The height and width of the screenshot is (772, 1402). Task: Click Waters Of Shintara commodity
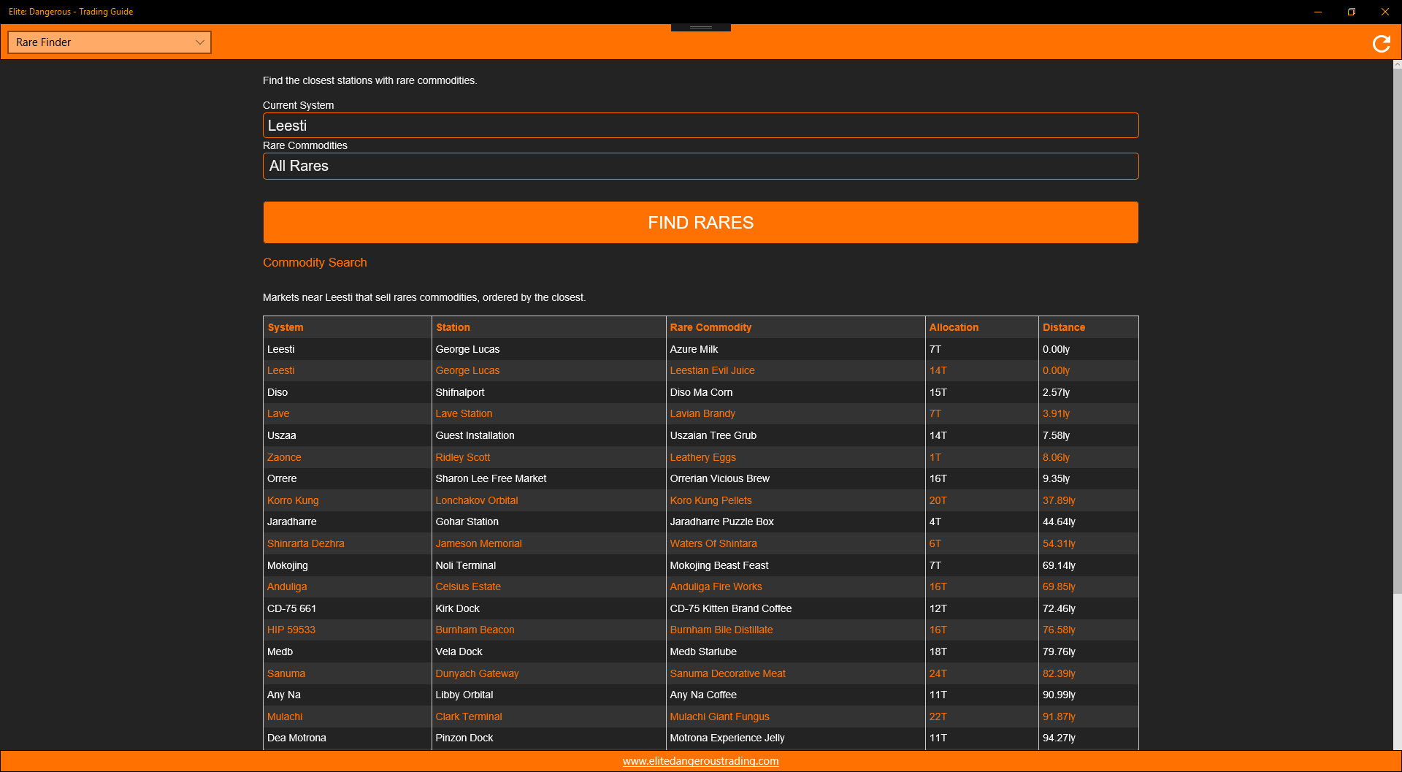[713, 543]
